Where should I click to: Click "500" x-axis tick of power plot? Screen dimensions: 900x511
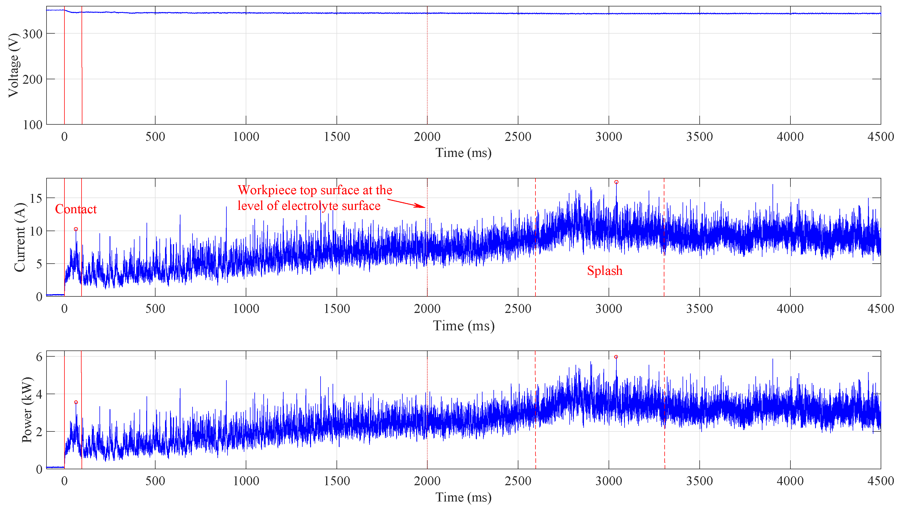point(155,481)
